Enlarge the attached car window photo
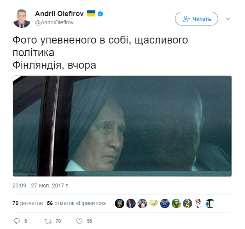 click(x=122, y=126)
